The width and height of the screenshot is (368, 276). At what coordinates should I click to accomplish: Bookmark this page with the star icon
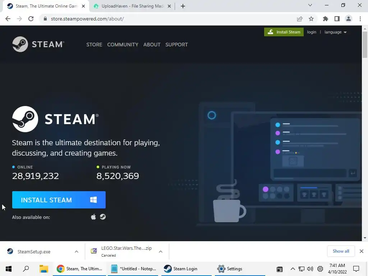[x=311, y=19]
